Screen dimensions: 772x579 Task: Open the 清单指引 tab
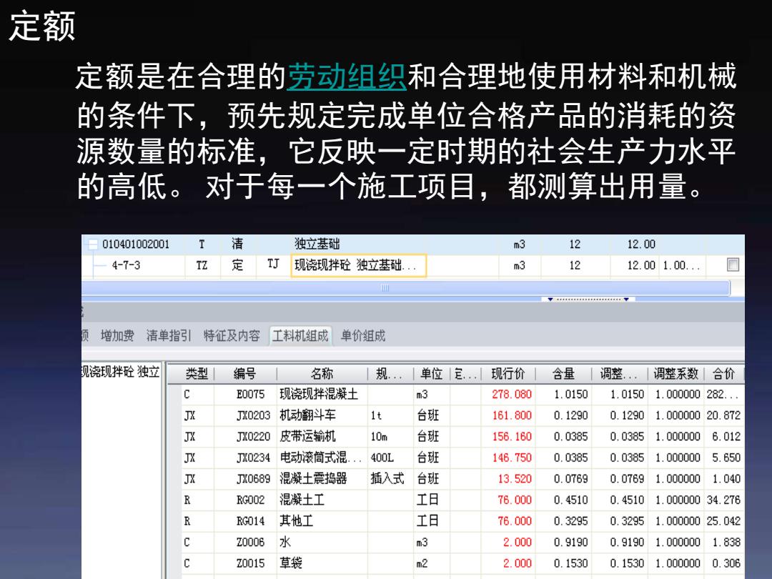pos(169,336)
